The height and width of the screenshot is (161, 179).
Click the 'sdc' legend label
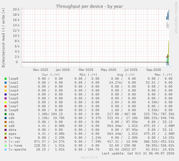coord(11,122)
